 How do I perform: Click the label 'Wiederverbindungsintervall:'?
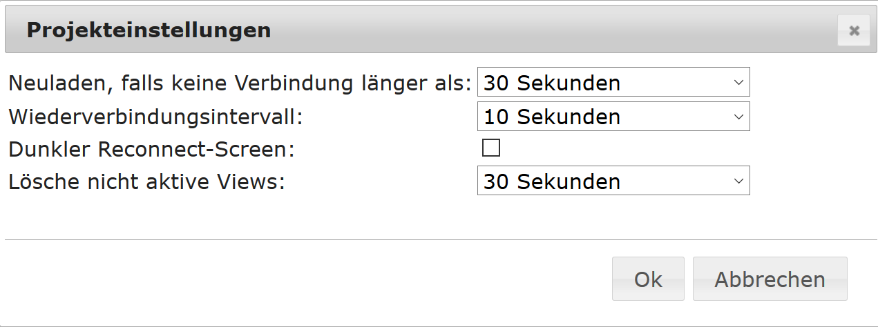click(x=155, y=117)
